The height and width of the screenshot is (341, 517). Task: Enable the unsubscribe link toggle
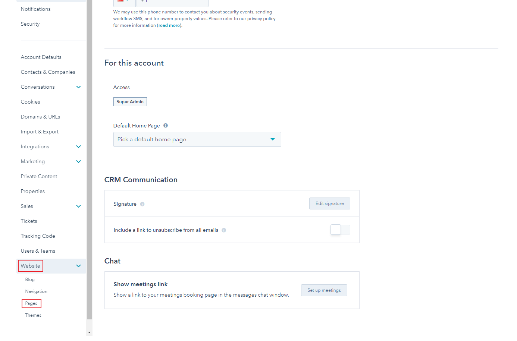pos(340,230)
